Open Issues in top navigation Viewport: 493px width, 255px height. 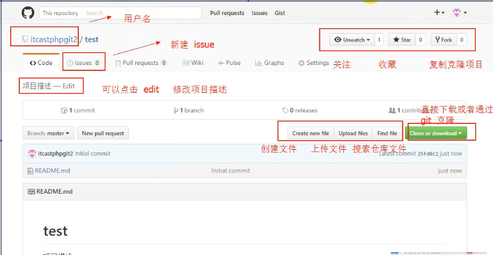pyautogui.click(x=259, y=13)
